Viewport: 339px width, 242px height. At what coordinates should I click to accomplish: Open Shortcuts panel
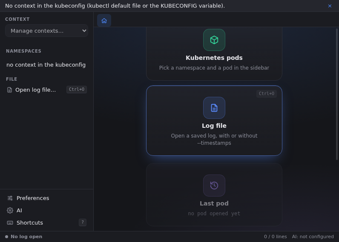(x=46, y=222)
